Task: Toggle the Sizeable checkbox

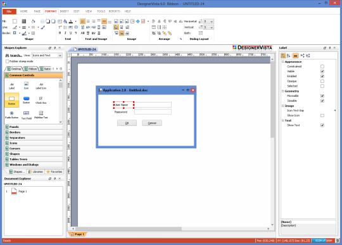Action: click(322, 101)
